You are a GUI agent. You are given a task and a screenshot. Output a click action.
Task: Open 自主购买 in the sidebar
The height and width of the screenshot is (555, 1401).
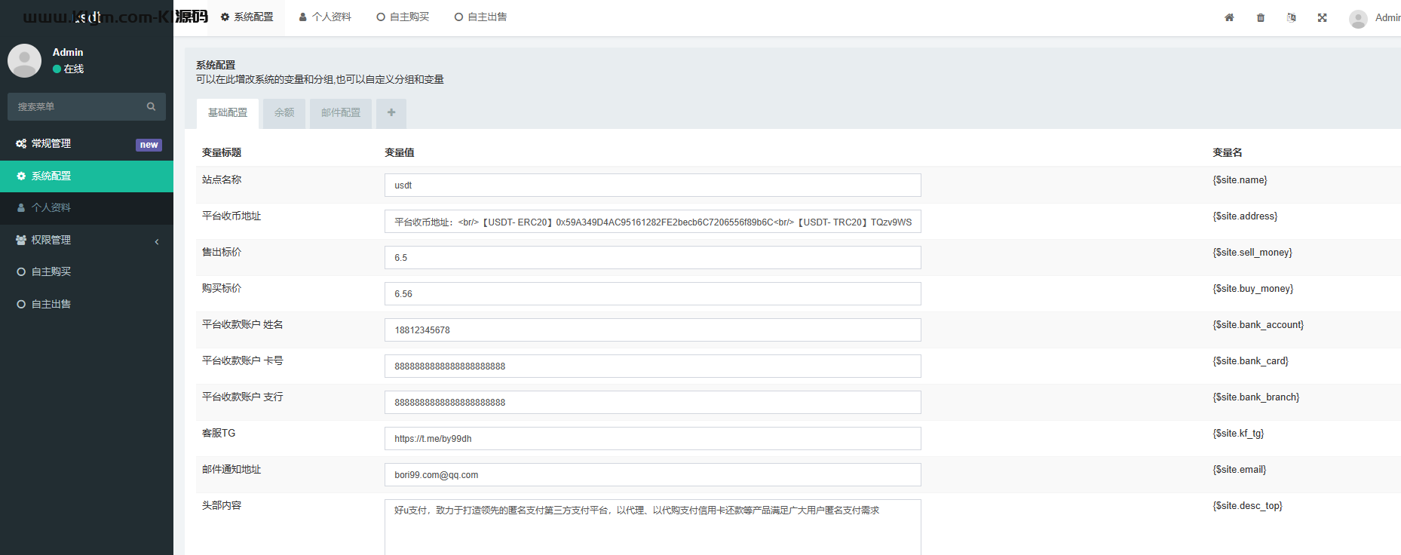(x=51, y=272)
